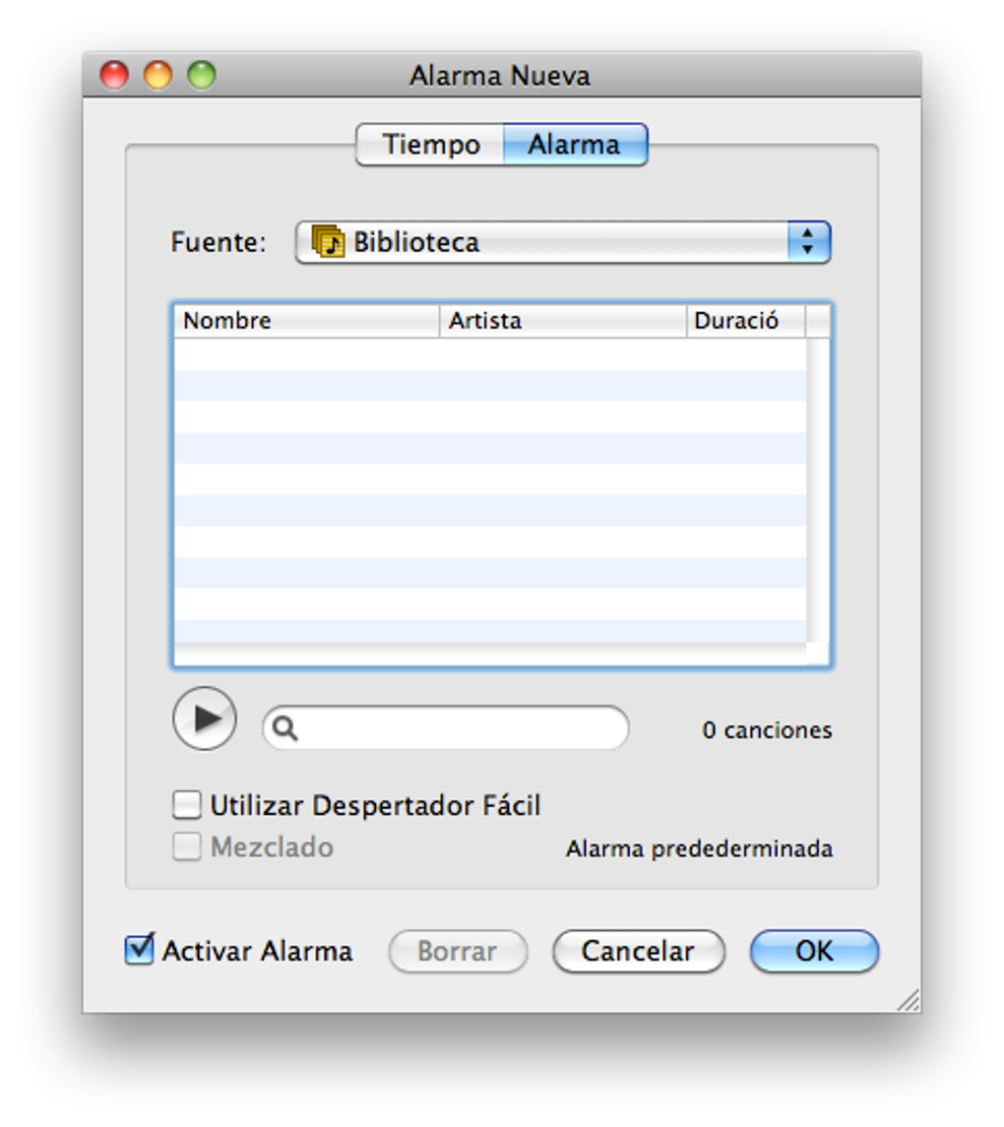
Task: Click the green zoom window button
Action: pyautogui.click(x=202, y=75)
